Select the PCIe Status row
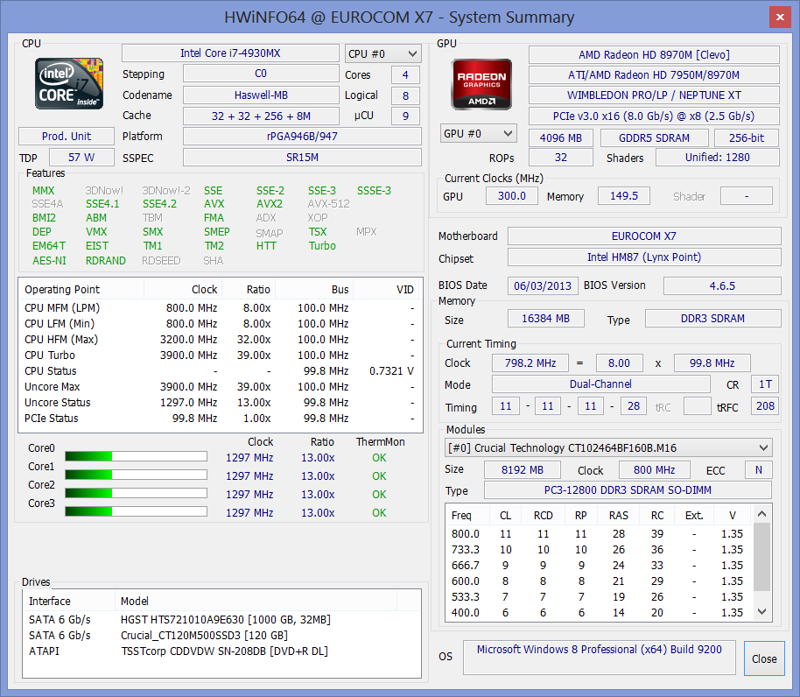 (x=221, y=419)
